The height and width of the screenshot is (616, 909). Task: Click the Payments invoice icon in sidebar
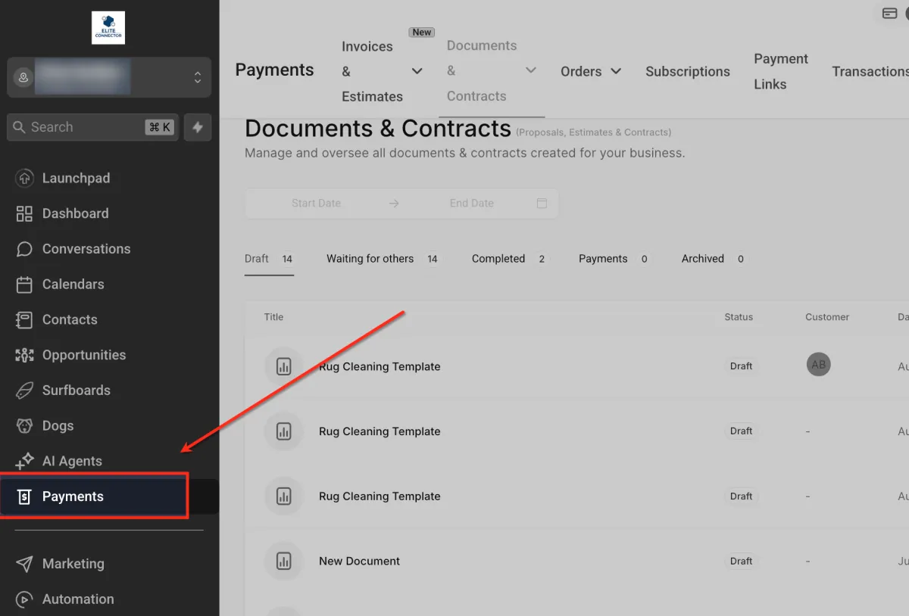pos(24,496)
